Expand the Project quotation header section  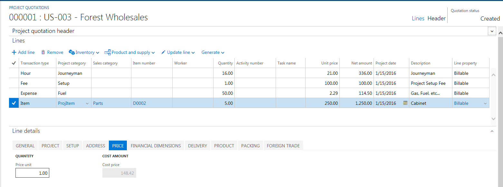point(492,31)
